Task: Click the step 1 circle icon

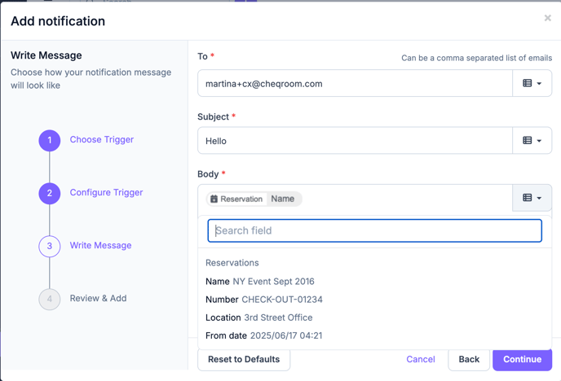Action: [50, 140]
